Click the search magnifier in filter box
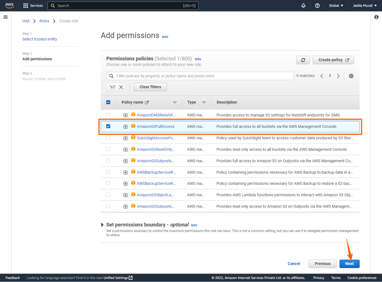 pyautogui.click(x=111, y=76)
